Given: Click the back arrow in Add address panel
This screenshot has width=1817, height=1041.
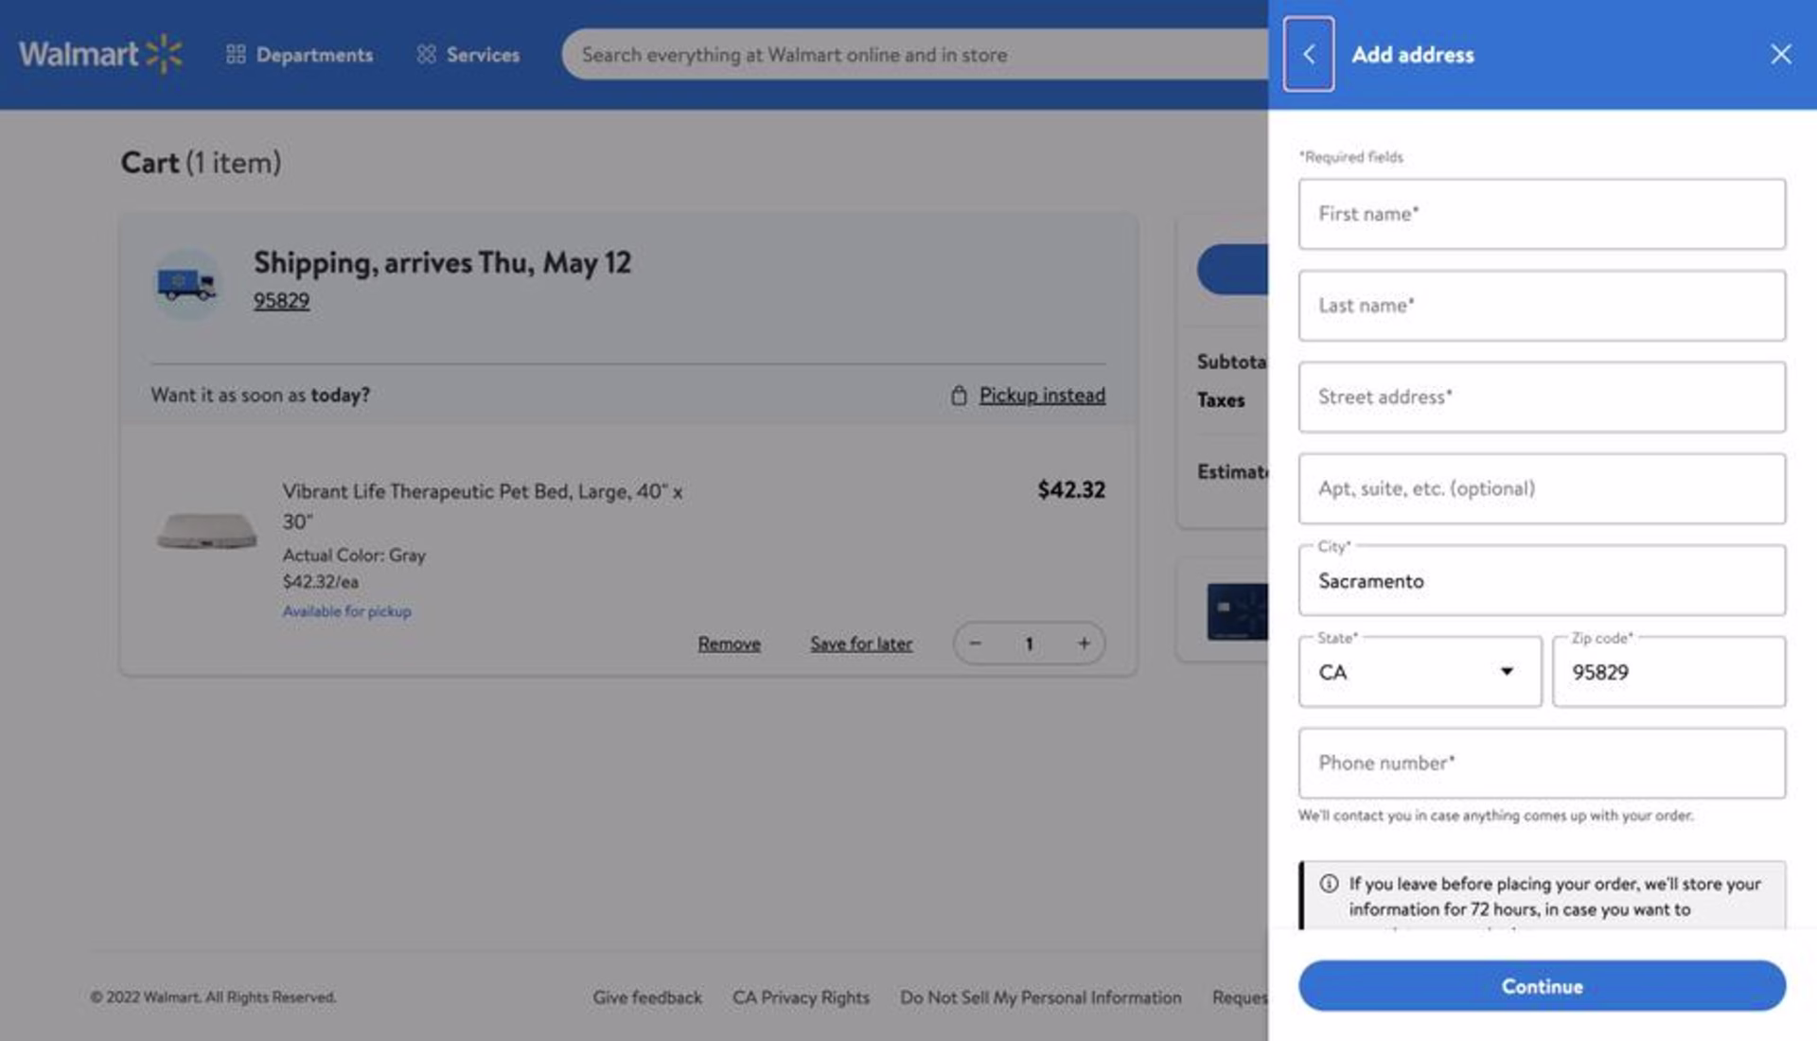Looking at the screenshot, I should point(1309,54).
